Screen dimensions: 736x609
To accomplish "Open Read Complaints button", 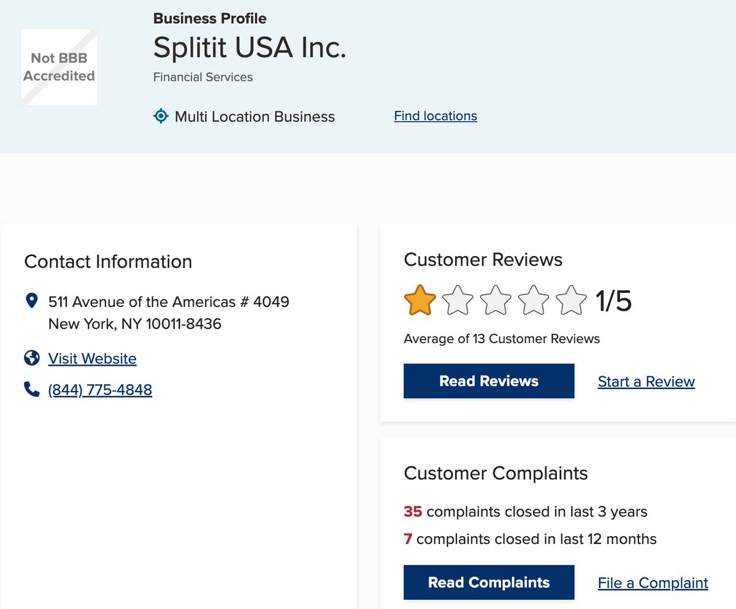I will coord(489,582).
